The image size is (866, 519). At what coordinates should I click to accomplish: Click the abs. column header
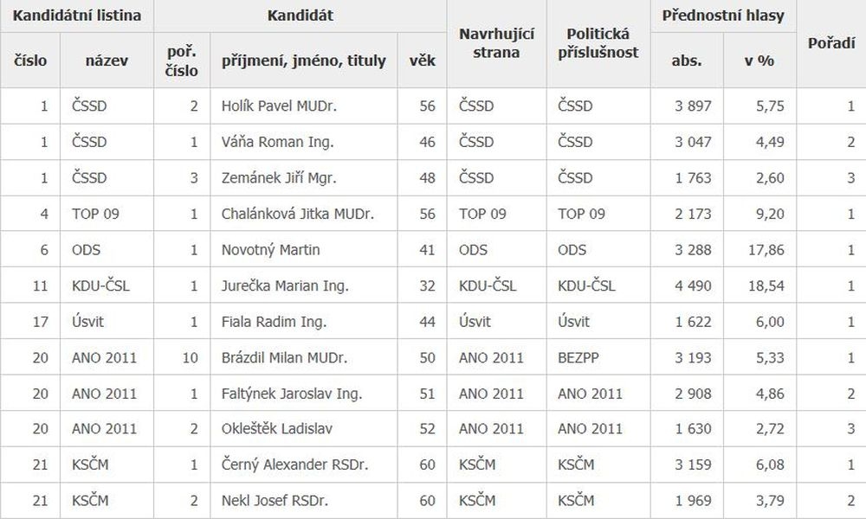[687, 61]
